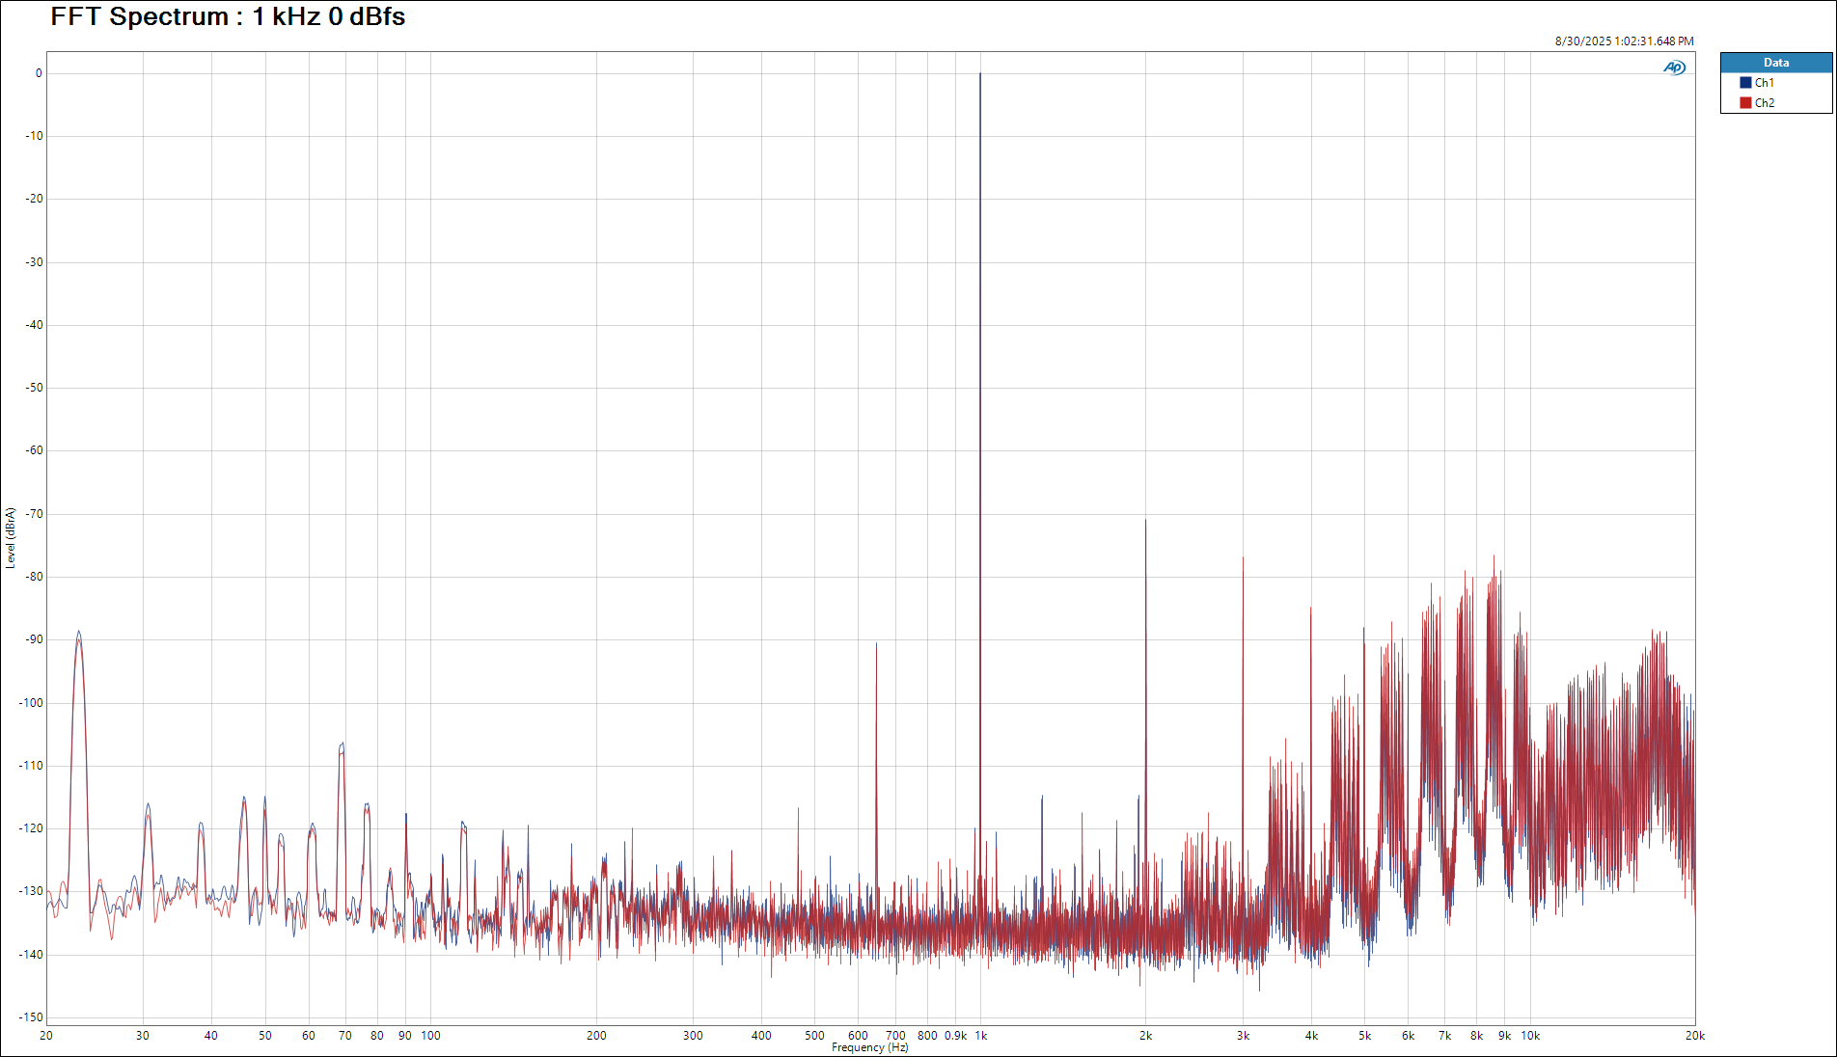Click the 0.9k tick label on frequency axis

click(955, 1036)
